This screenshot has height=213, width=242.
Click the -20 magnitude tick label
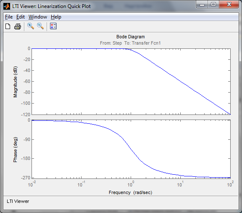click(27, 59)
